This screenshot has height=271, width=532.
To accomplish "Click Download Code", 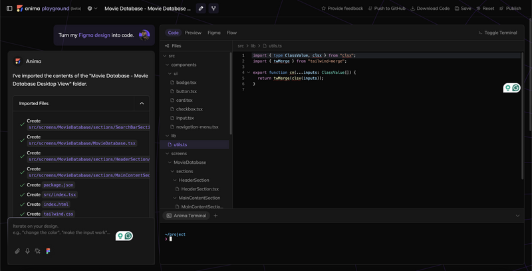I will (x=430, y=8).
